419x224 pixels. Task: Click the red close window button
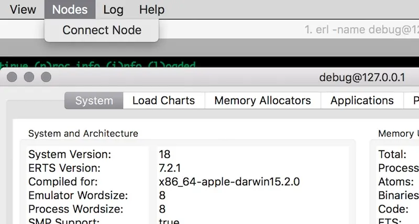12,77
